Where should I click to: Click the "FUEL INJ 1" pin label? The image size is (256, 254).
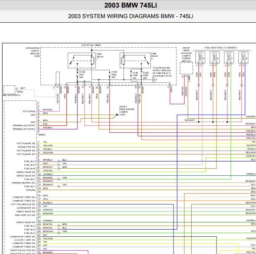30,186
